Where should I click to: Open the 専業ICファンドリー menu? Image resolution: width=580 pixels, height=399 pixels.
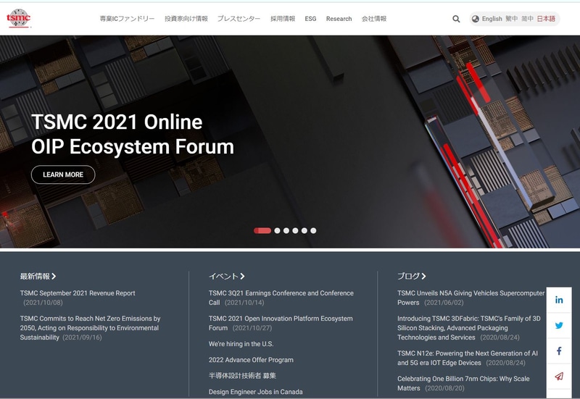pos(128,19)
